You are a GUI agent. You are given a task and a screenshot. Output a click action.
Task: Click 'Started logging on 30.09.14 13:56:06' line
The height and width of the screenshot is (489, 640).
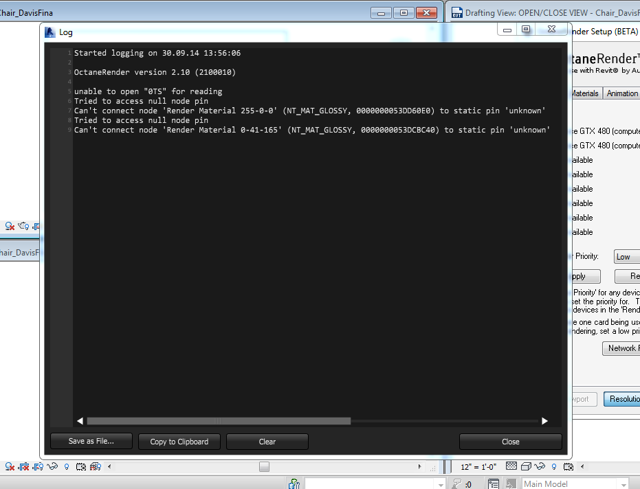coord(157,53)
